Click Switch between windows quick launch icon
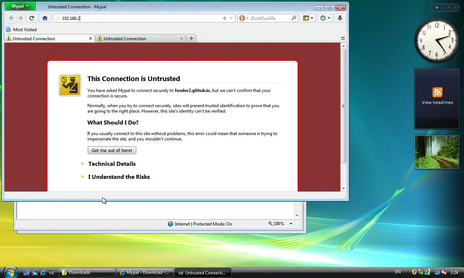This screenshot has width=464, height=278. click(35, 273)
